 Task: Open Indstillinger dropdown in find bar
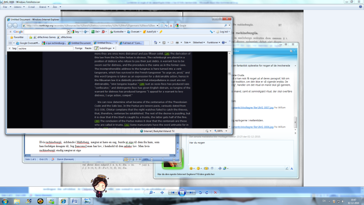coord(105,48)
